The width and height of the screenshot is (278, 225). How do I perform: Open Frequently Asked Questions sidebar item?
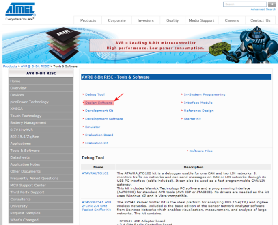coord(41,178)
